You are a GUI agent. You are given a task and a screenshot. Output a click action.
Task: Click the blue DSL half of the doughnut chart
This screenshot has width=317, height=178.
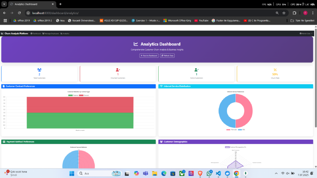tap(223, 111)
